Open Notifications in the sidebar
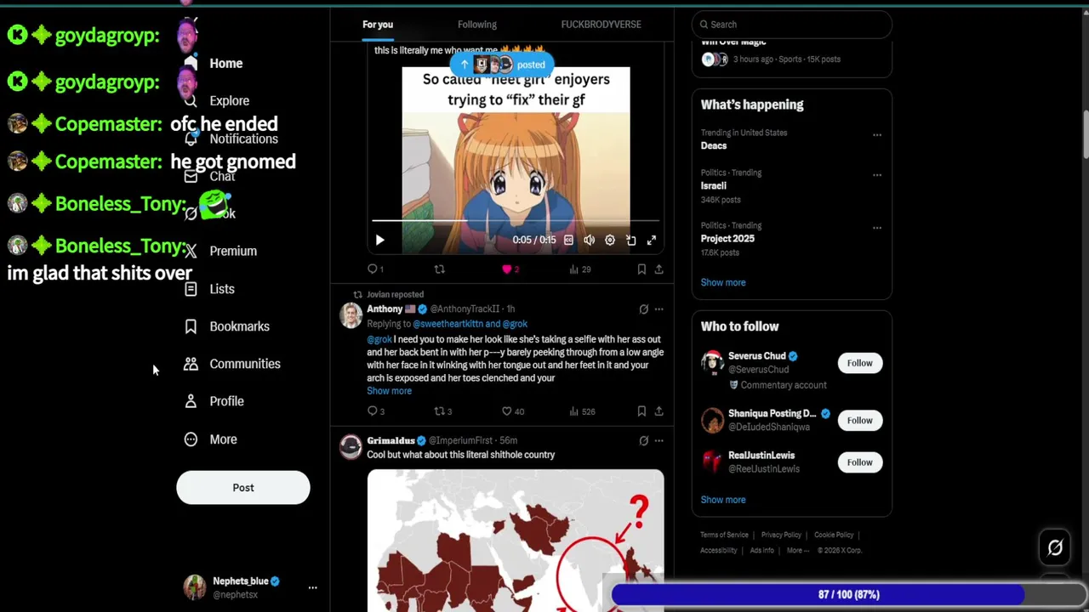Screen dimensions: 1089x612 tap(243, 139)
